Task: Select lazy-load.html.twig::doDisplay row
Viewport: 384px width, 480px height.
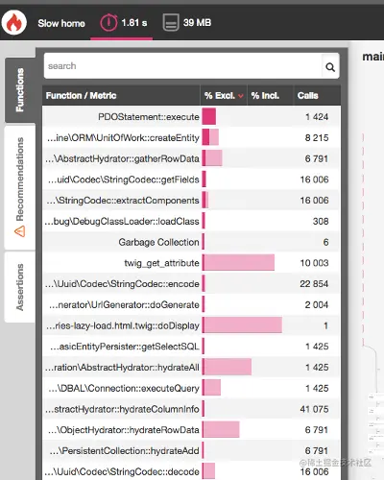Action: [191, 325]
